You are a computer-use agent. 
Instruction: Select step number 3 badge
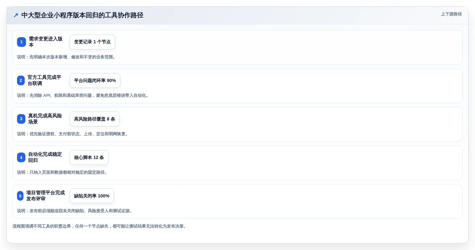pos(21,119)
